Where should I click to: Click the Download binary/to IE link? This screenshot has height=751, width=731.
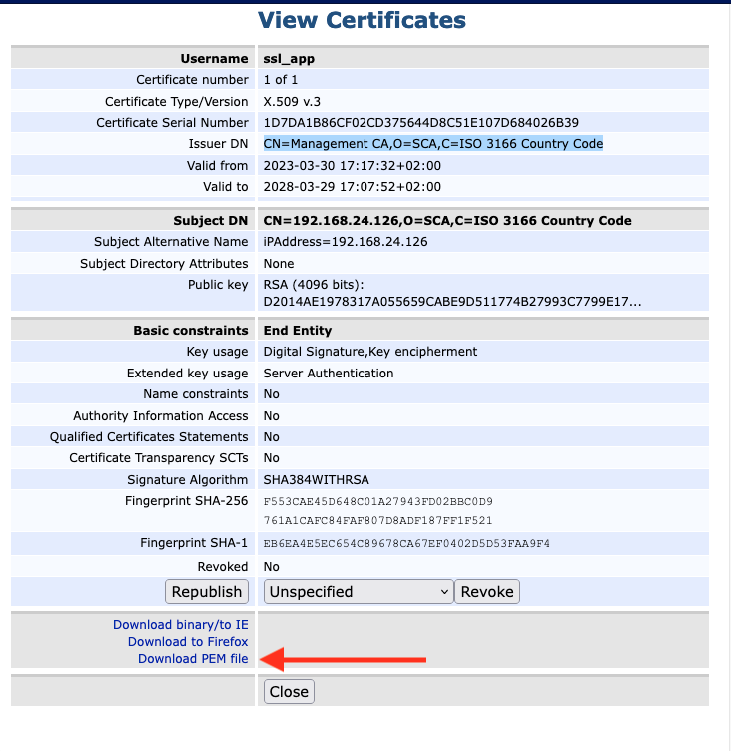[x=180, y=625]
